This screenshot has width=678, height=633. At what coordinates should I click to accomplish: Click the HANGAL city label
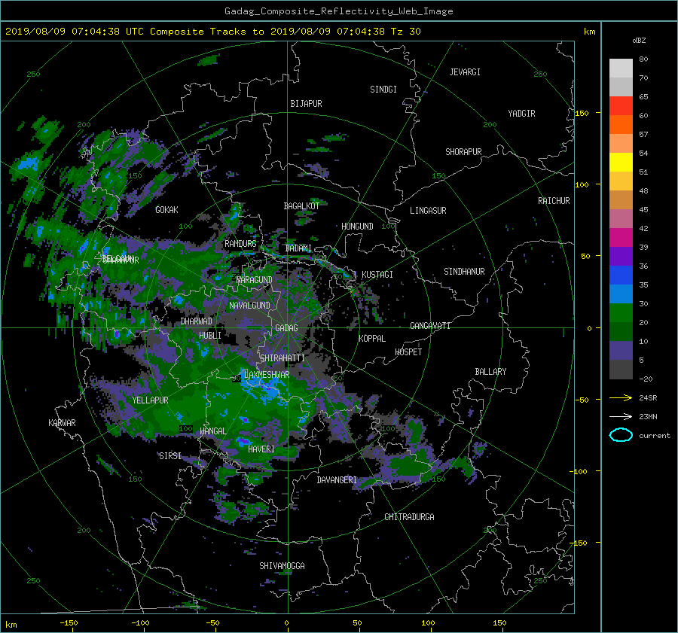[x=213, y=431]
